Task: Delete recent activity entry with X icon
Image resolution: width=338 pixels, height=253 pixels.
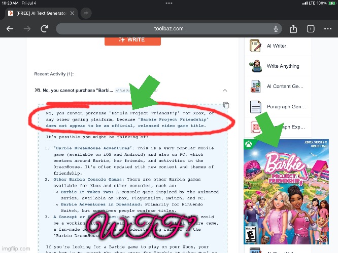Action: point(37,90)
